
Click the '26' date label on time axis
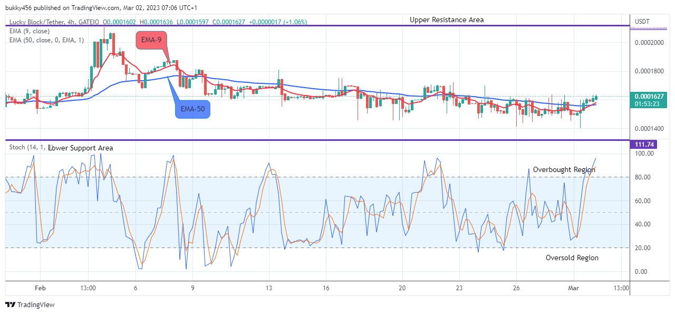[x=516, y=288]
